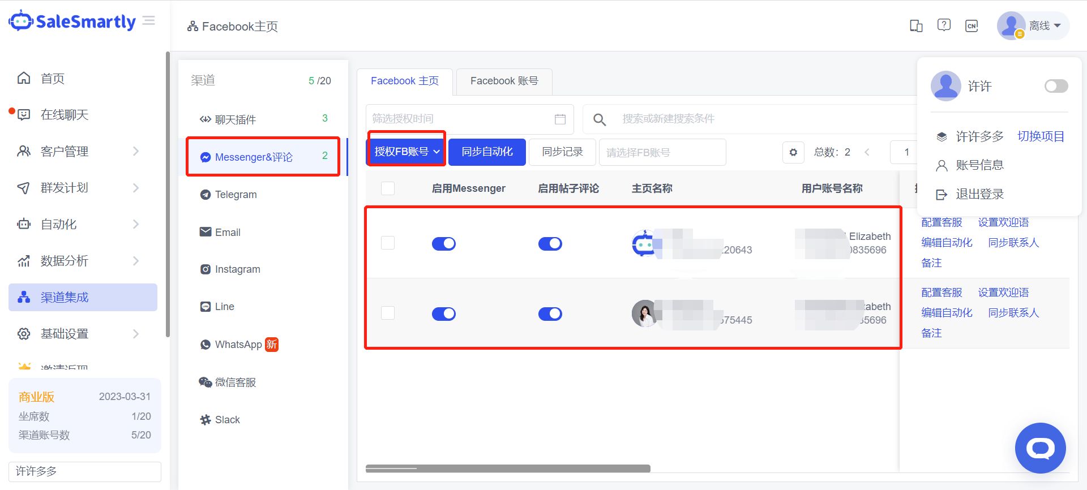Click 编辑自动化 for the first row
Viewport: 1087px width, 490px height.
point(947,243)
